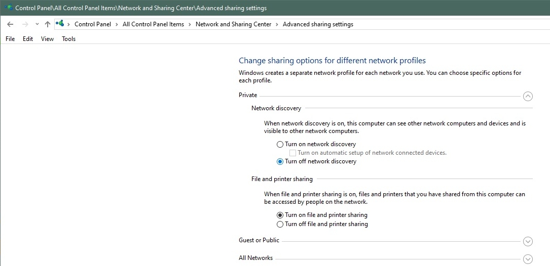
Task: Collapse the Private profile section
Action: click(x=528, y=96)
